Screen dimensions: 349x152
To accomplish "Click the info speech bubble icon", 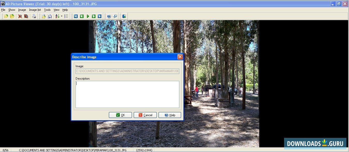I will click(115, 16).
